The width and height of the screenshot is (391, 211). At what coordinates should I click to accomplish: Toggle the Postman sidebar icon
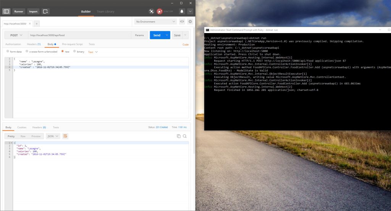pos(6,11)
